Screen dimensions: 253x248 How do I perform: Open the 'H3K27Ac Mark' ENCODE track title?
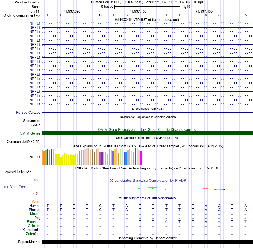click(147, 168)
